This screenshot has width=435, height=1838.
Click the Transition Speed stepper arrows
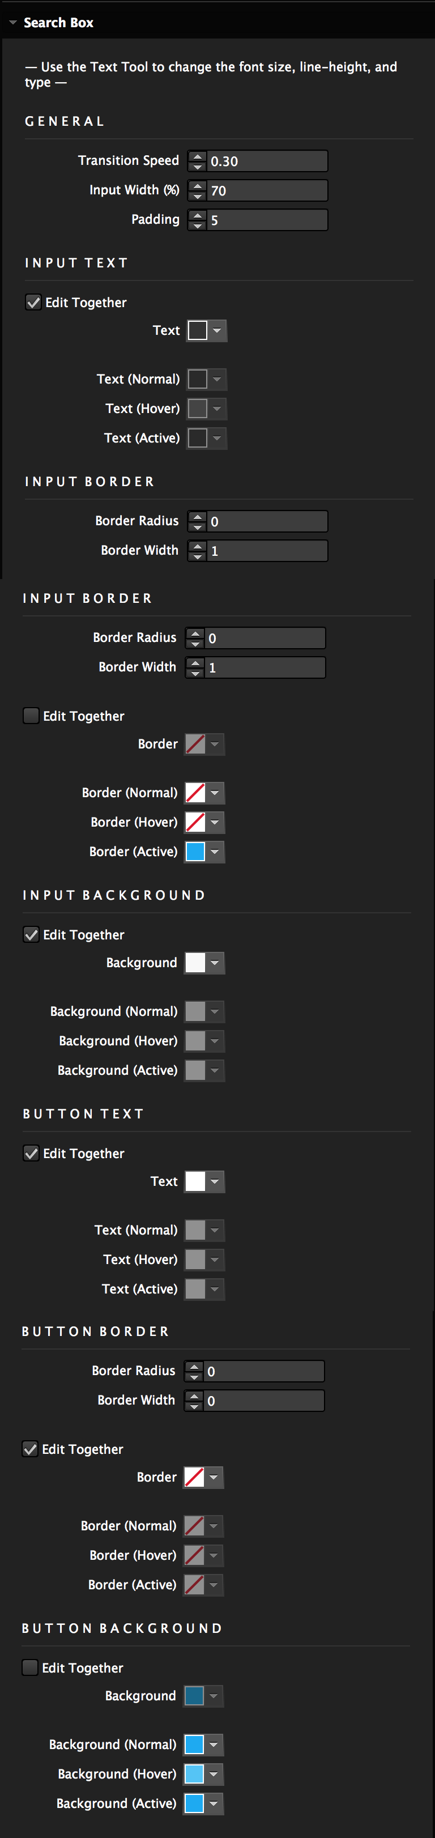click(197, 161)
